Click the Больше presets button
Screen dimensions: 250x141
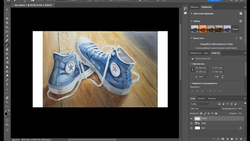235,29
